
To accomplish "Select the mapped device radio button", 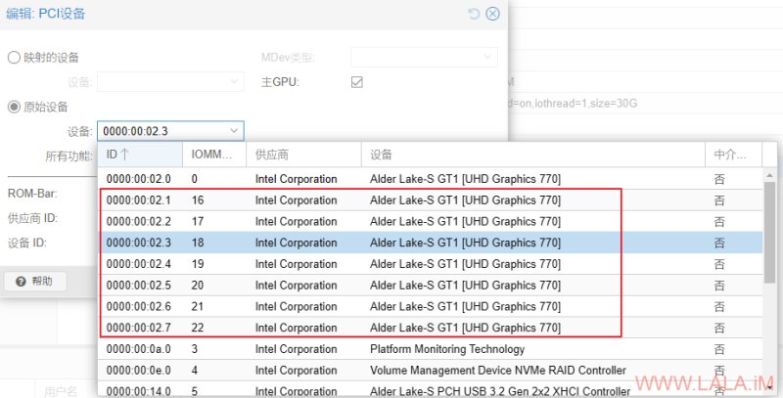I will (14, 58).
